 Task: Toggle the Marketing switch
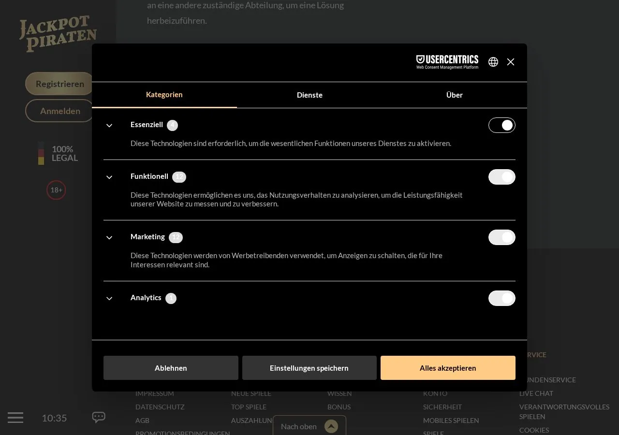tap(502, 237)
